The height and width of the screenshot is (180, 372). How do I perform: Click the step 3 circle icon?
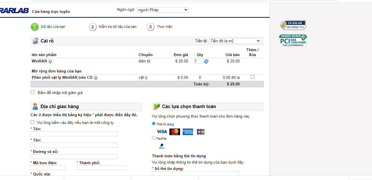tap(150, 27)
